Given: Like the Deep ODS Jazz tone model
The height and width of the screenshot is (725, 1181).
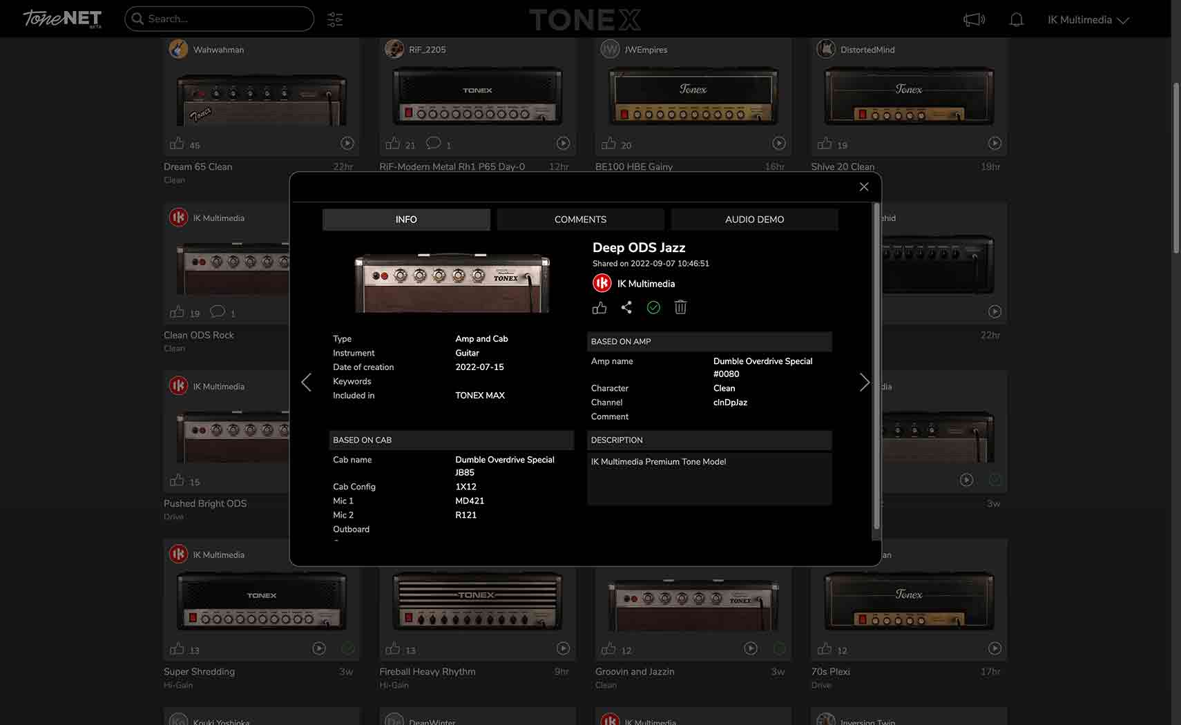Looking at the screenshot, I should point(599,308).
